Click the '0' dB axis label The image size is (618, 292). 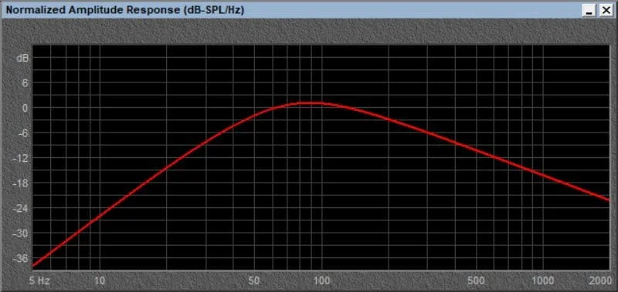(25, 108)
